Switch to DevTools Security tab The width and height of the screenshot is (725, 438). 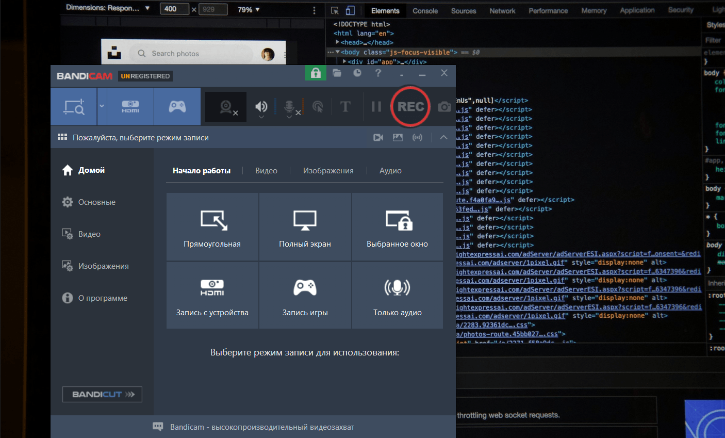(x=681, y=10)
